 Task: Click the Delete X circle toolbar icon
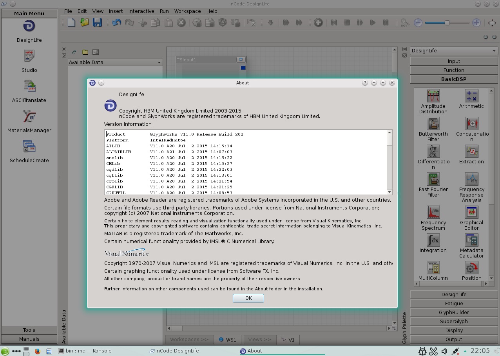[x=181, y=23]
